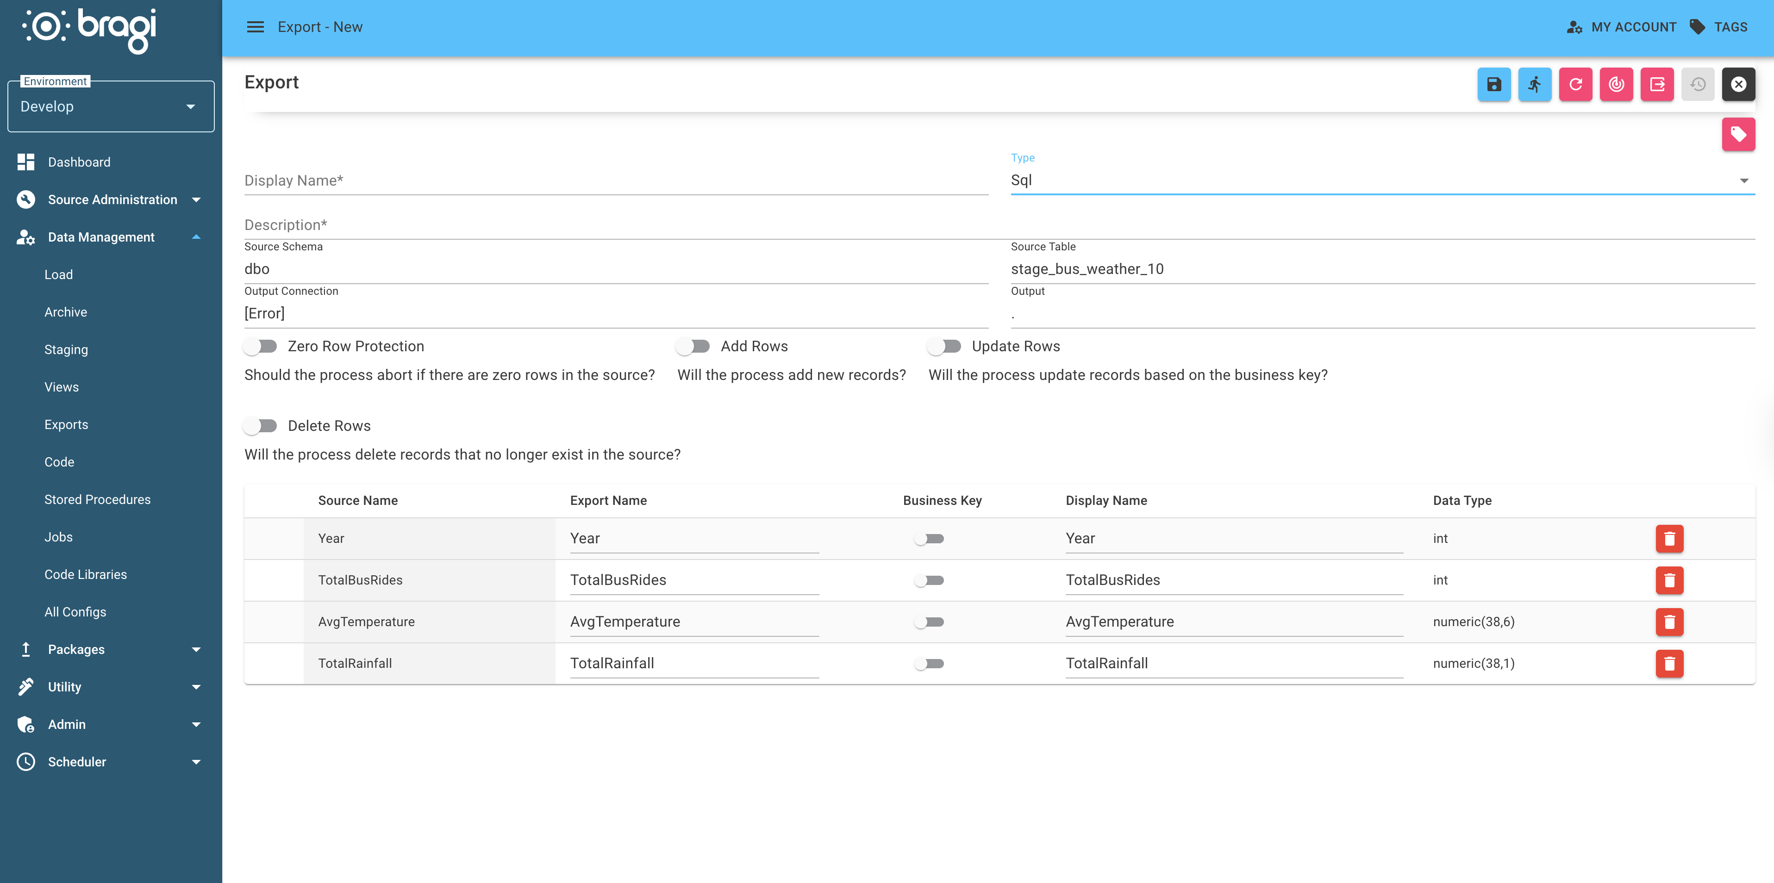This screenshot has width=1774, height=883.
Task: Click the Display Name input field
Action: pos(616,180)
